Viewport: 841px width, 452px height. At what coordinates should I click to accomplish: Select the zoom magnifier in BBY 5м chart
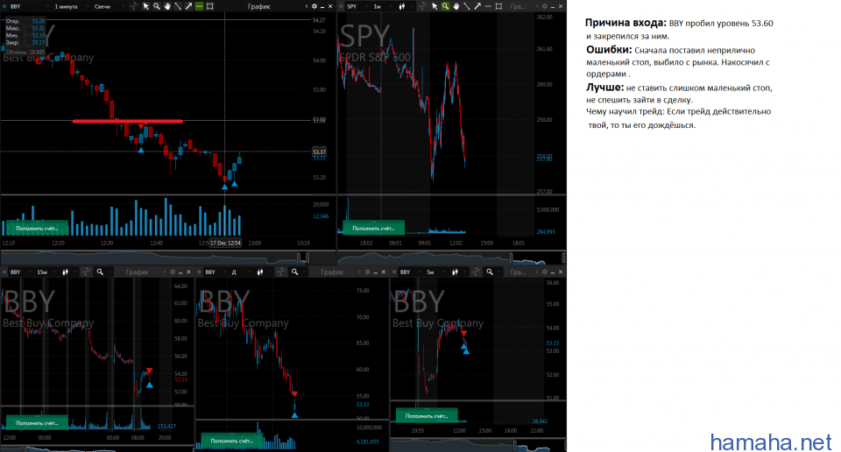click(x=489, y=272)
